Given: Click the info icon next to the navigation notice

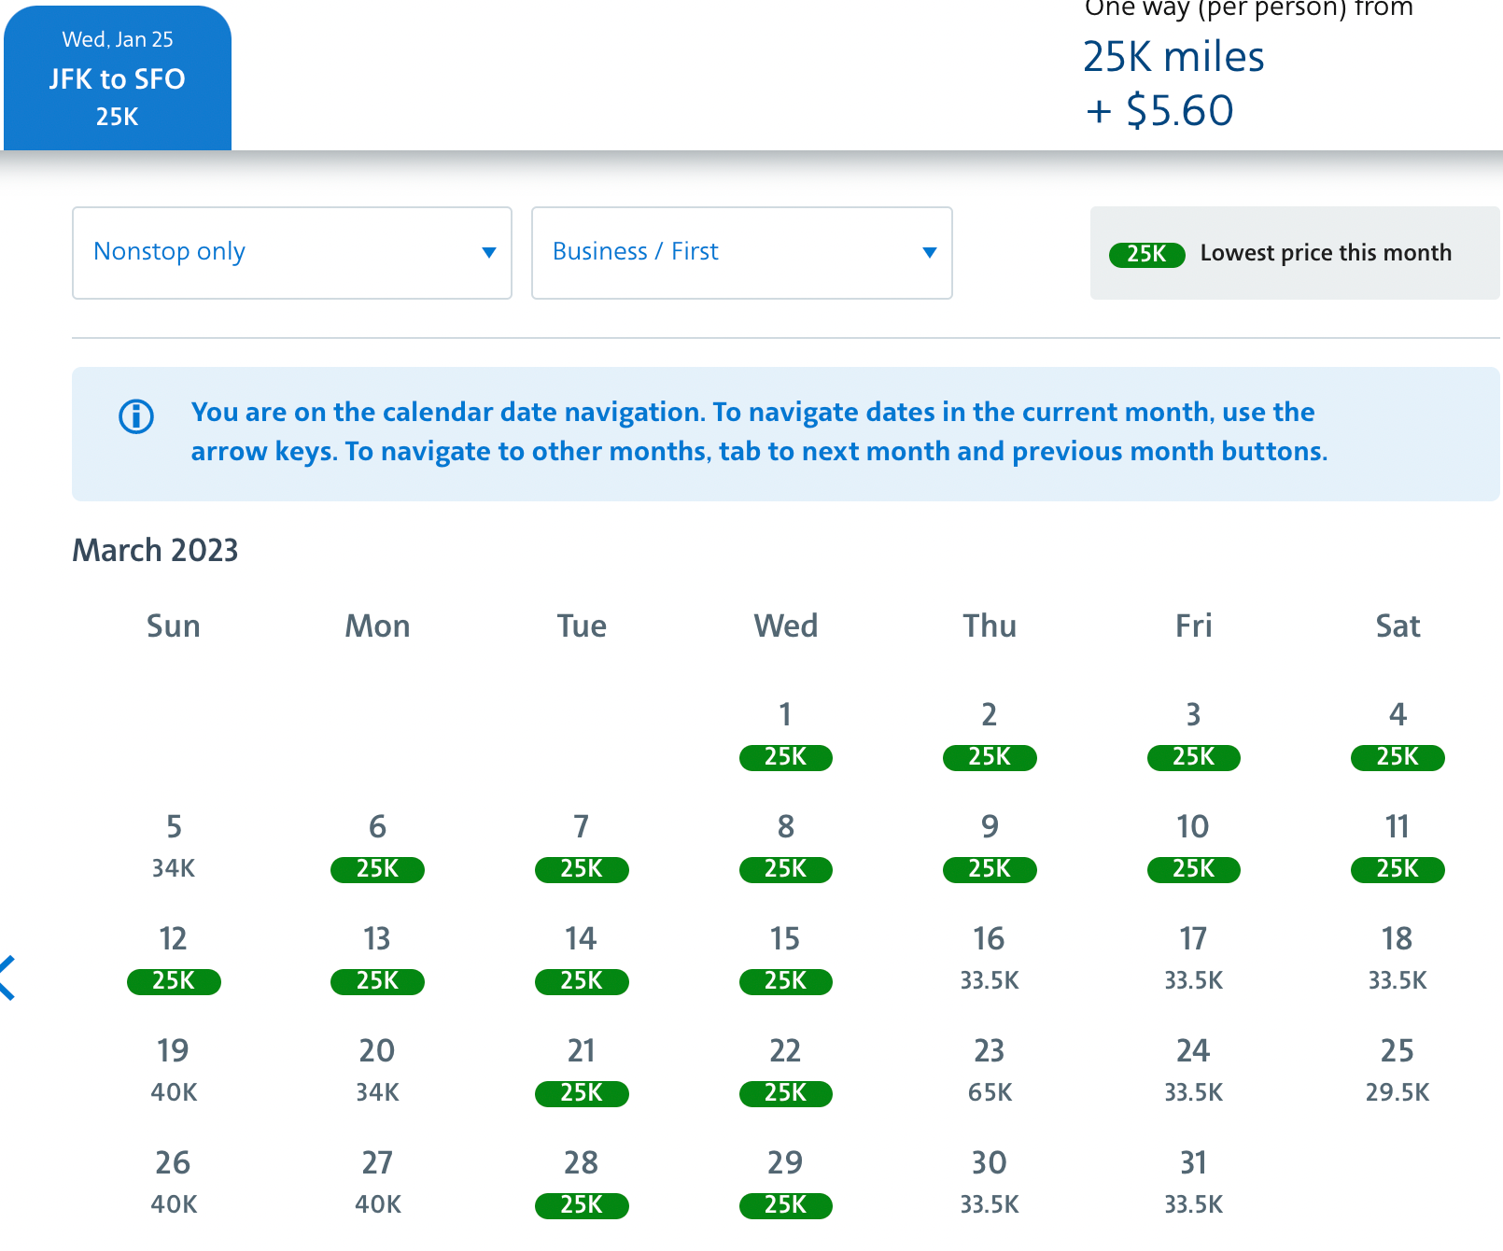Looking at the screenshot, I should [135, 417].
